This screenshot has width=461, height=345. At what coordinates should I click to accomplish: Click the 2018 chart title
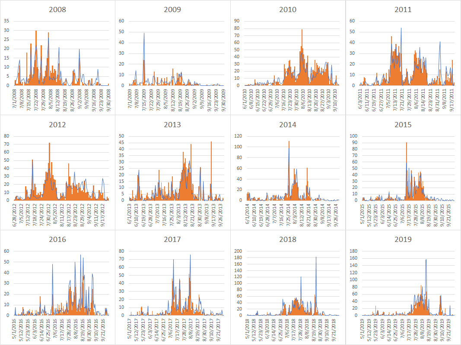[x=288, y=239]
